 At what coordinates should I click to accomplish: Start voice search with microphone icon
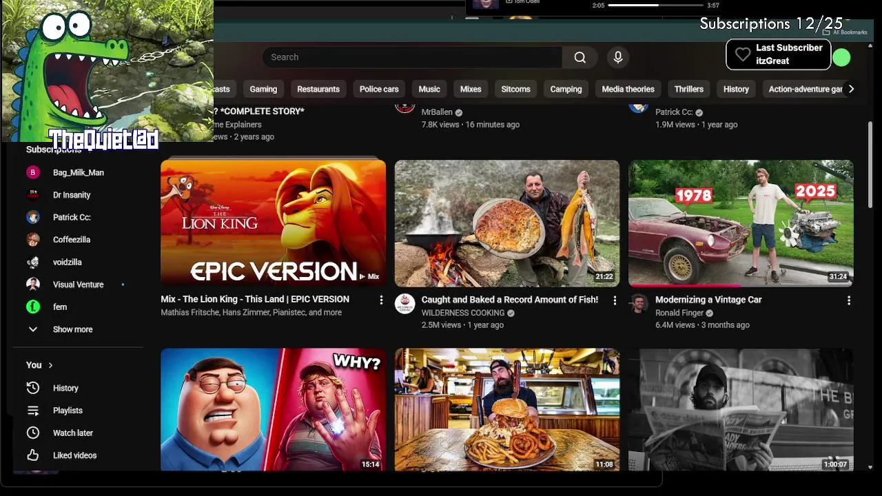click(x=618, y=57)
